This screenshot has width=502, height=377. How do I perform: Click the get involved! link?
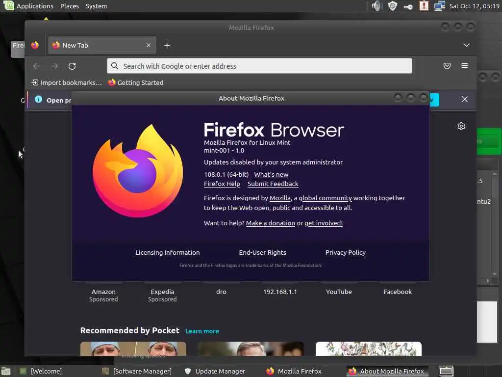tap(324, 223)
